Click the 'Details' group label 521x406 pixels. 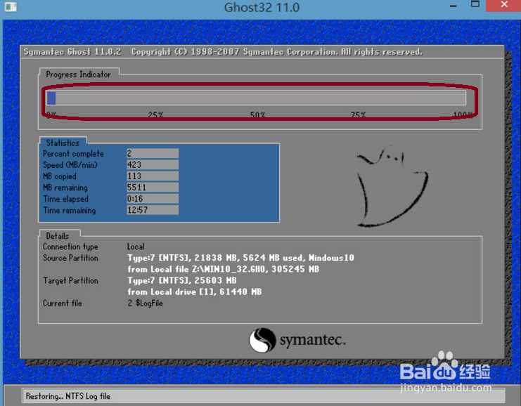(58, 236)
